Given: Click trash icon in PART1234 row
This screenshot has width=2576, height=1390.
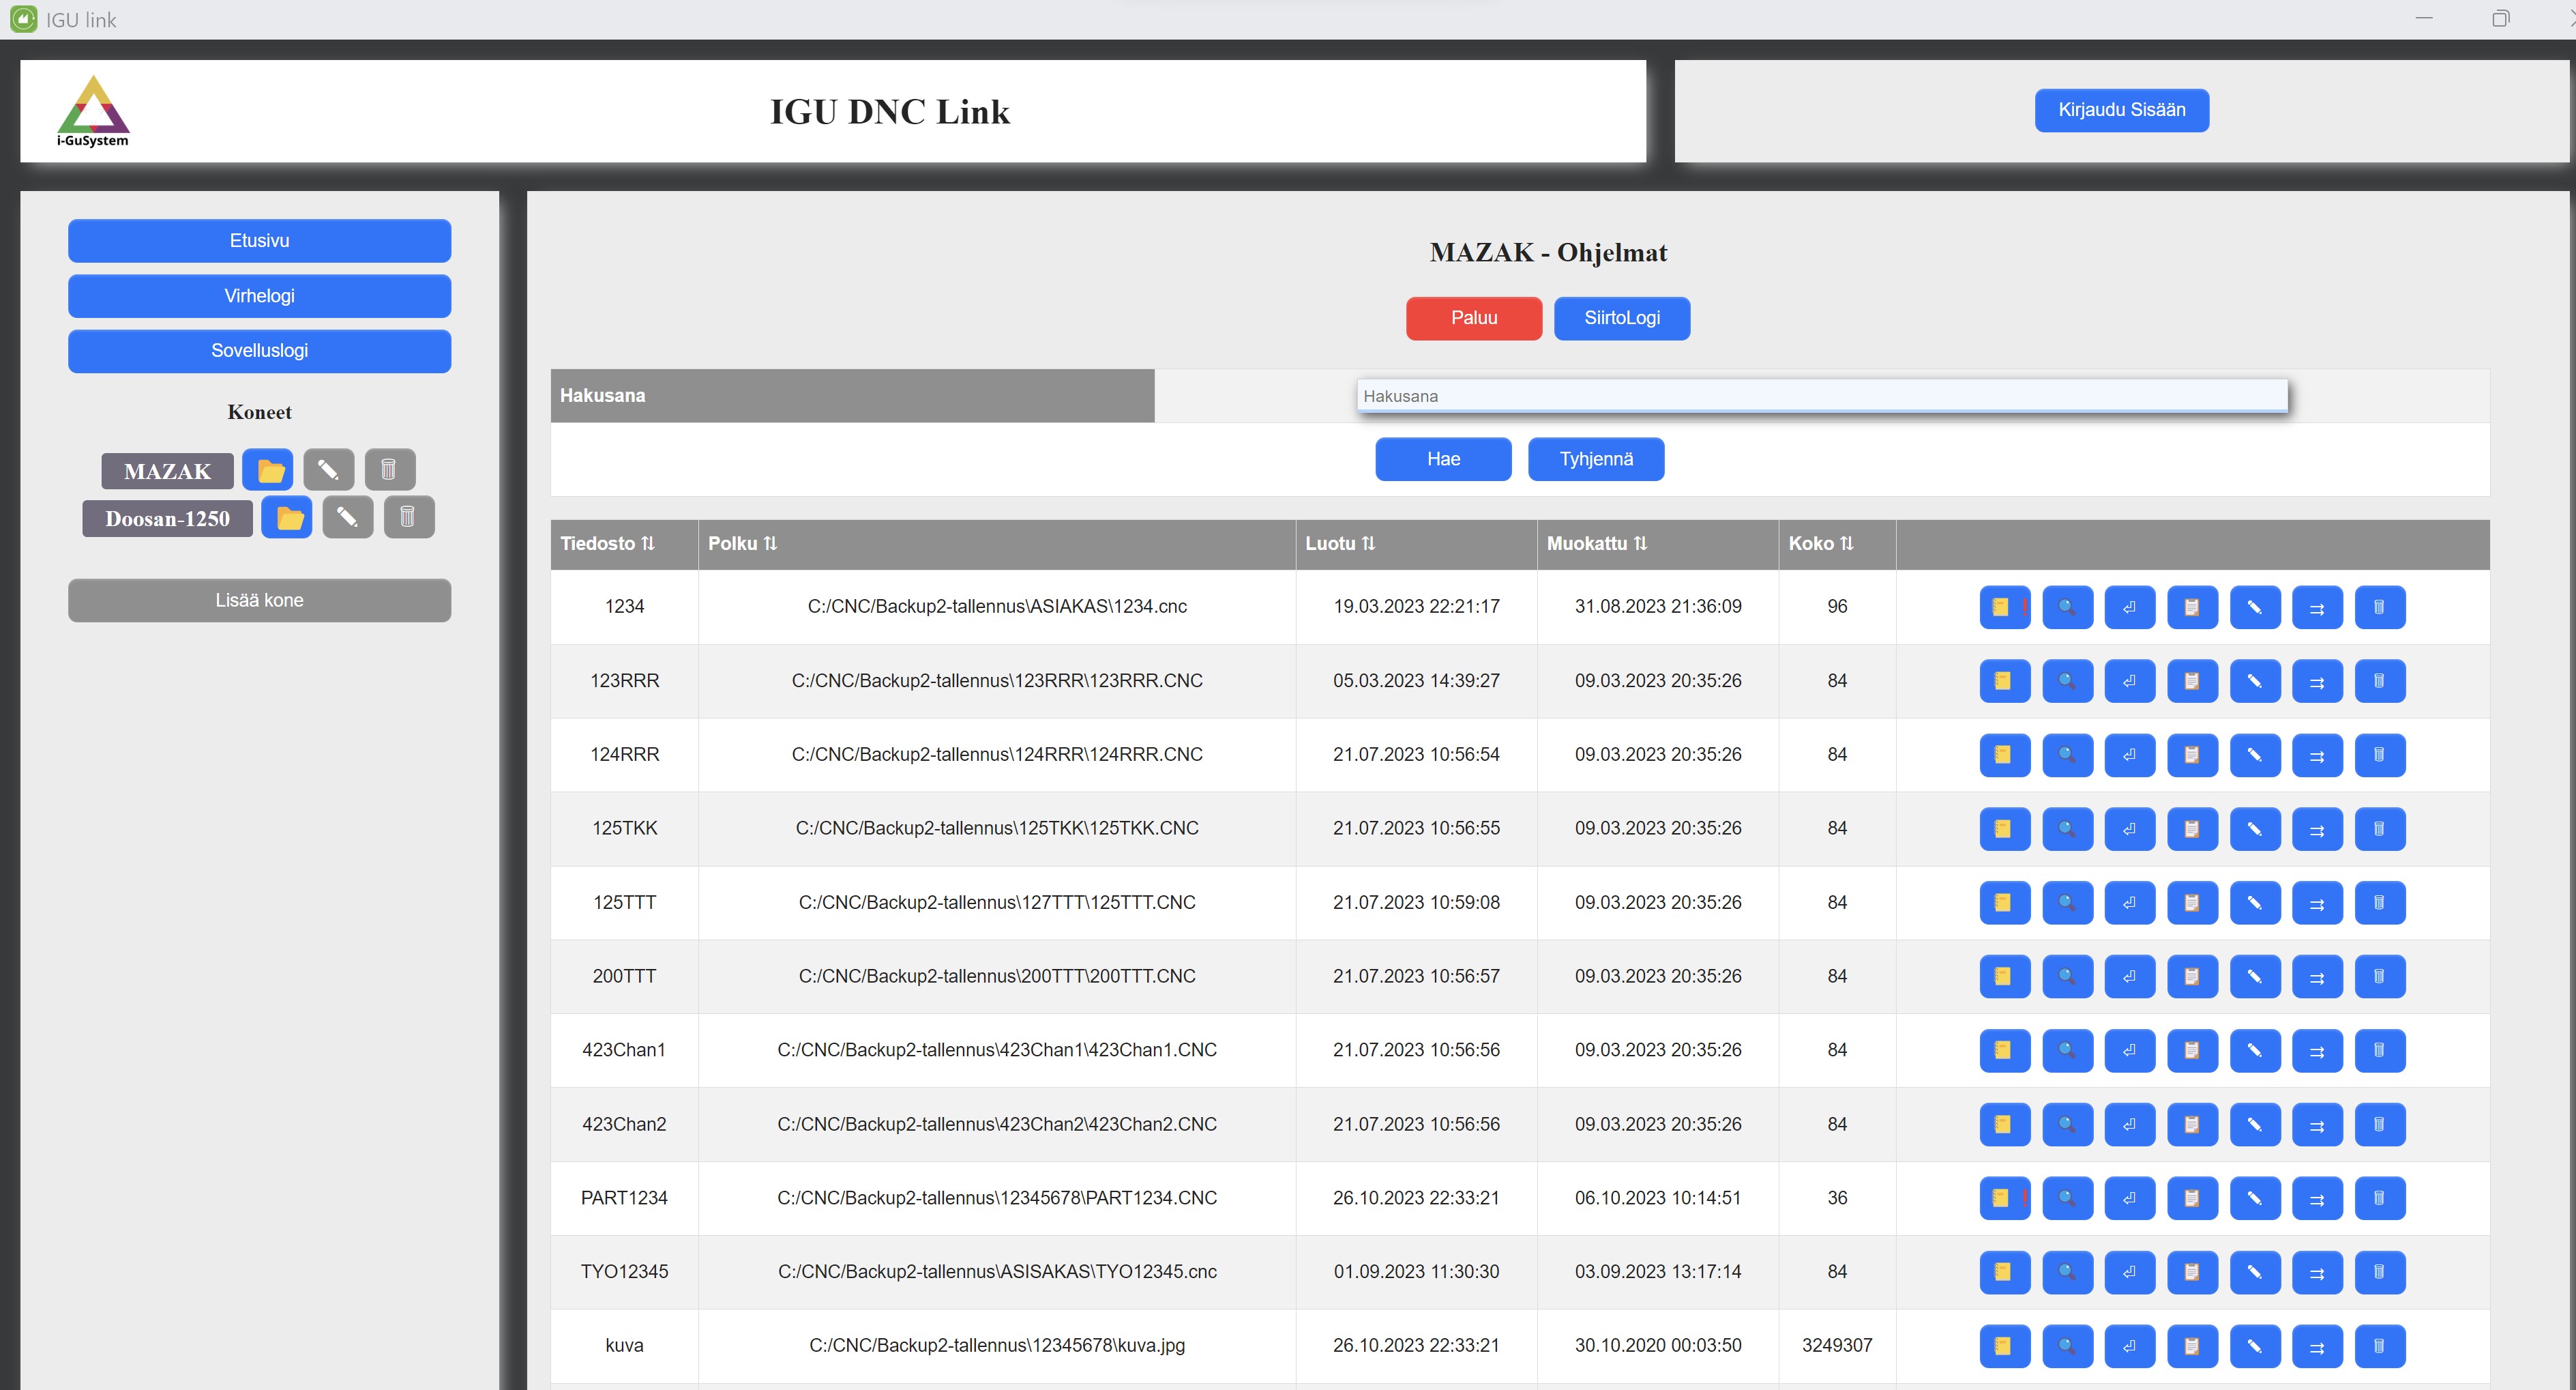Looking at the screenshot, I should click(2379, 1199).
